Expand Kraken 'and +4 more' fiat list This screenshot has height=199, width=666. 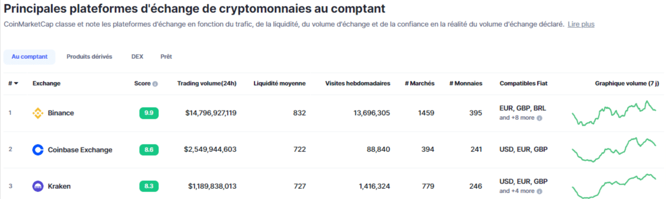point(517,191)
